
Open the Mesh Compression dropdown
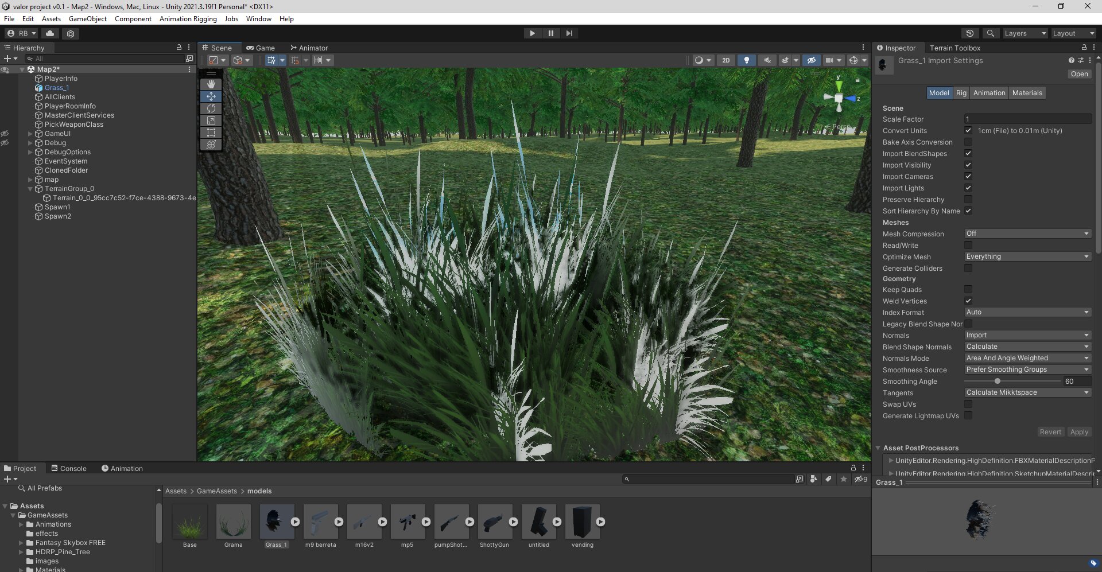click(x=1027, y=234)
